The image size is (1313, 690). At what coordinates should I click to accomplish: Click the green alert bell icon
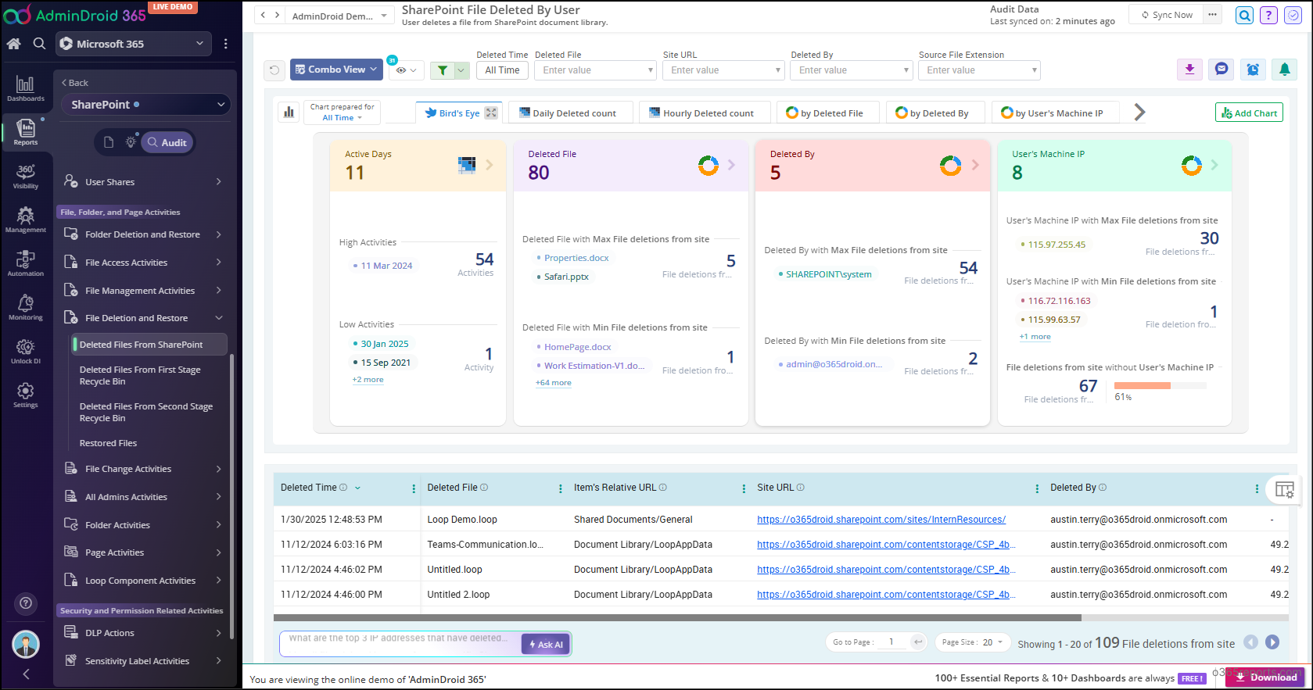tap(1285, 70)
